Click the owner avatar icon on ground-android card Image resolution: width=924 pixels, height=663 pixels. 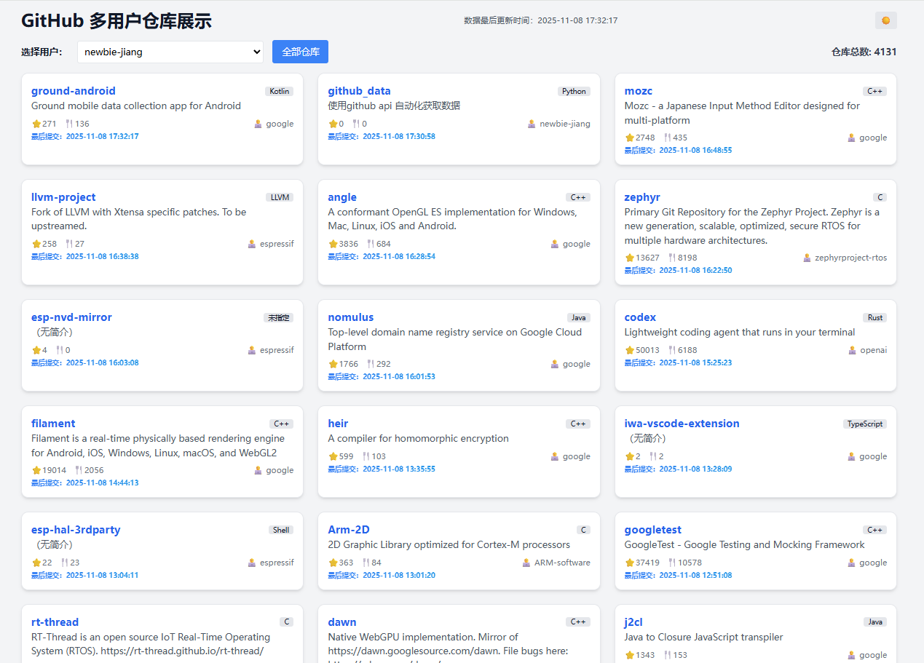[258, 124]
